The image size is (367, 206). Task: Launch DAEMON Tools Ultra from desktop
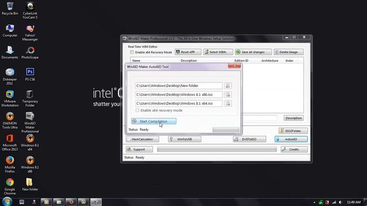tap(10, 120)
